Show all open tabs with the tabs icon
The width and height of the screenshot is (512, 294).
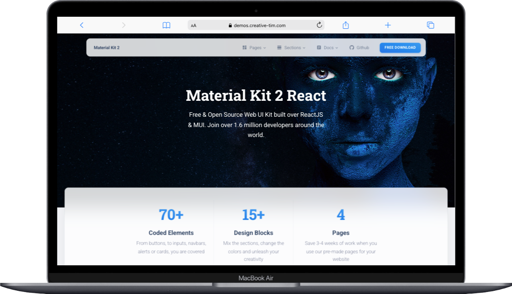click(430, 25)
